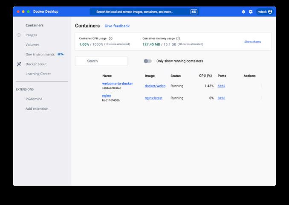Image resolution: width=289 pixels, height=205 pixels.
Task: Open the PGAdmin4 extension
Action: point(34,99)
